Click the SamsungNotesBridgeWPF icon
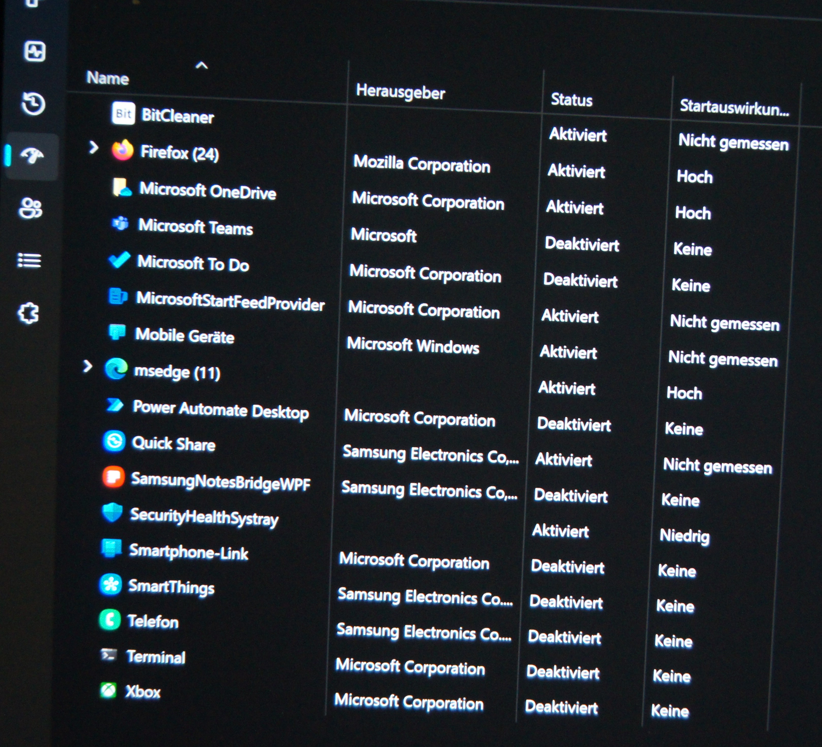This screenshot has height=747, width=822. pos(113,477)
